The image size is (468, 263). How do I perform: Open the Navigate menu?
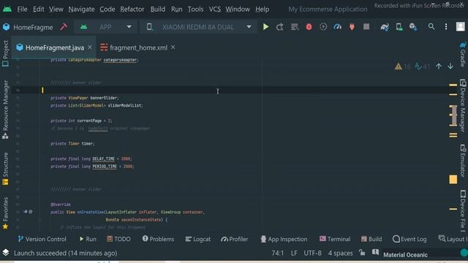tap(81, 9)
